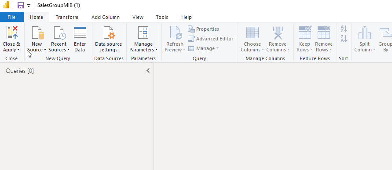Open the Advanced Editor
The image size is (392, 170).
[210, 39]
